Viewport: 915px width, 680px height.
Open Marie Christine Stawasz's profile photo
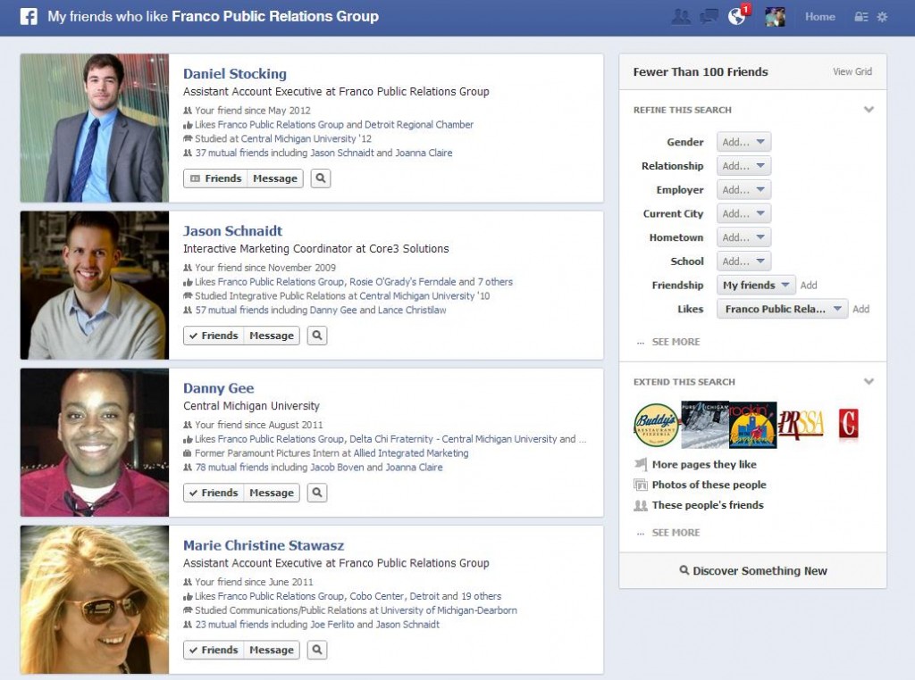tap(95, 601)
